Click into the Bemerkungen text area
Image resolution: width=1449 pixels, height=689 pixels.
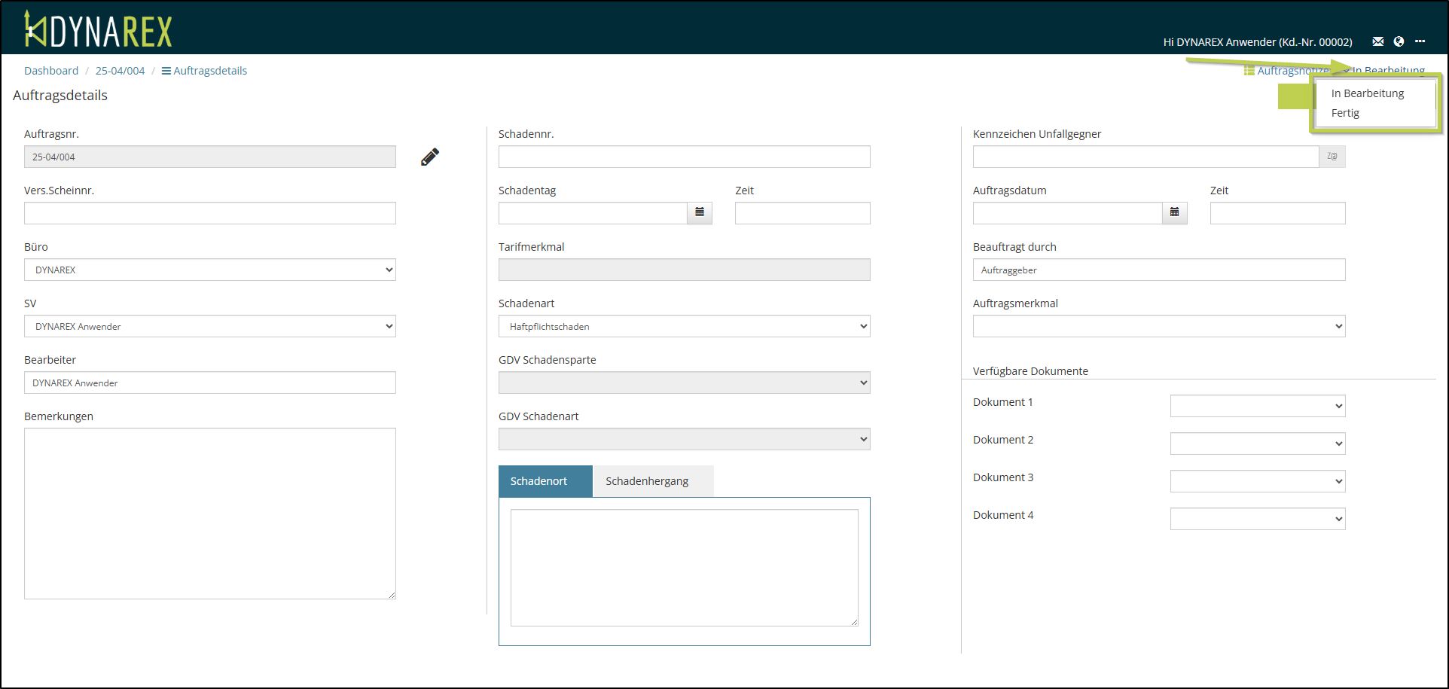pyautogui.click(x=209, y=514)
